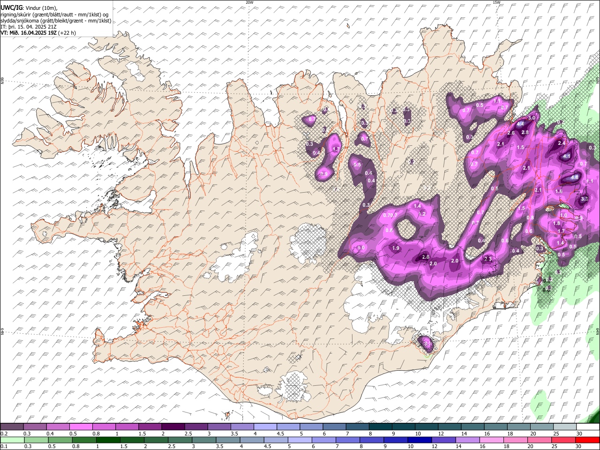Screen dimensions: 600x450
Task: Click the rain legend swatch between 7 and 8
Action: point(348,440)
